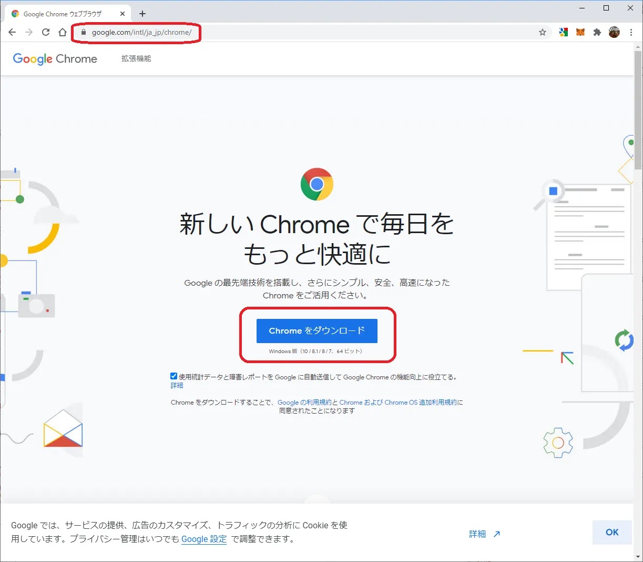Image resolution: width=643 pixels, height=562 pixels.
Task: Open the Extensions puzzle piece menu
Action: pyautogui.click(x=597, y=32)
